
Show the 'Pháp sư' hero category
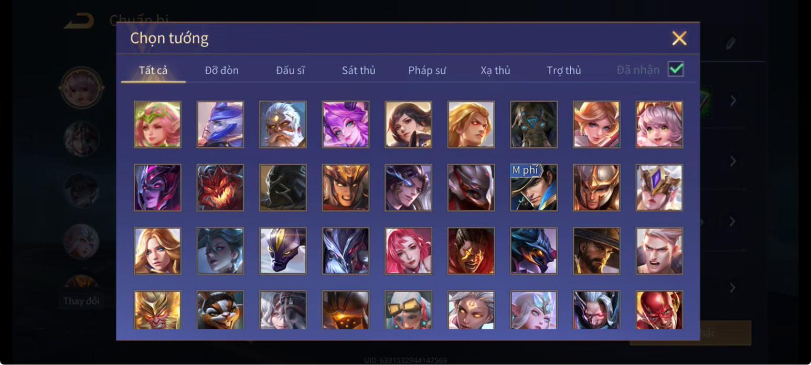tap(427, 70)
